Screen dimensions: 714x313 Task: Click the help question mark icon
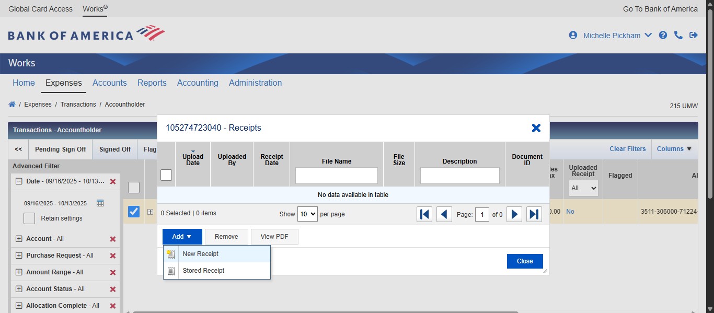click(663, 35)
